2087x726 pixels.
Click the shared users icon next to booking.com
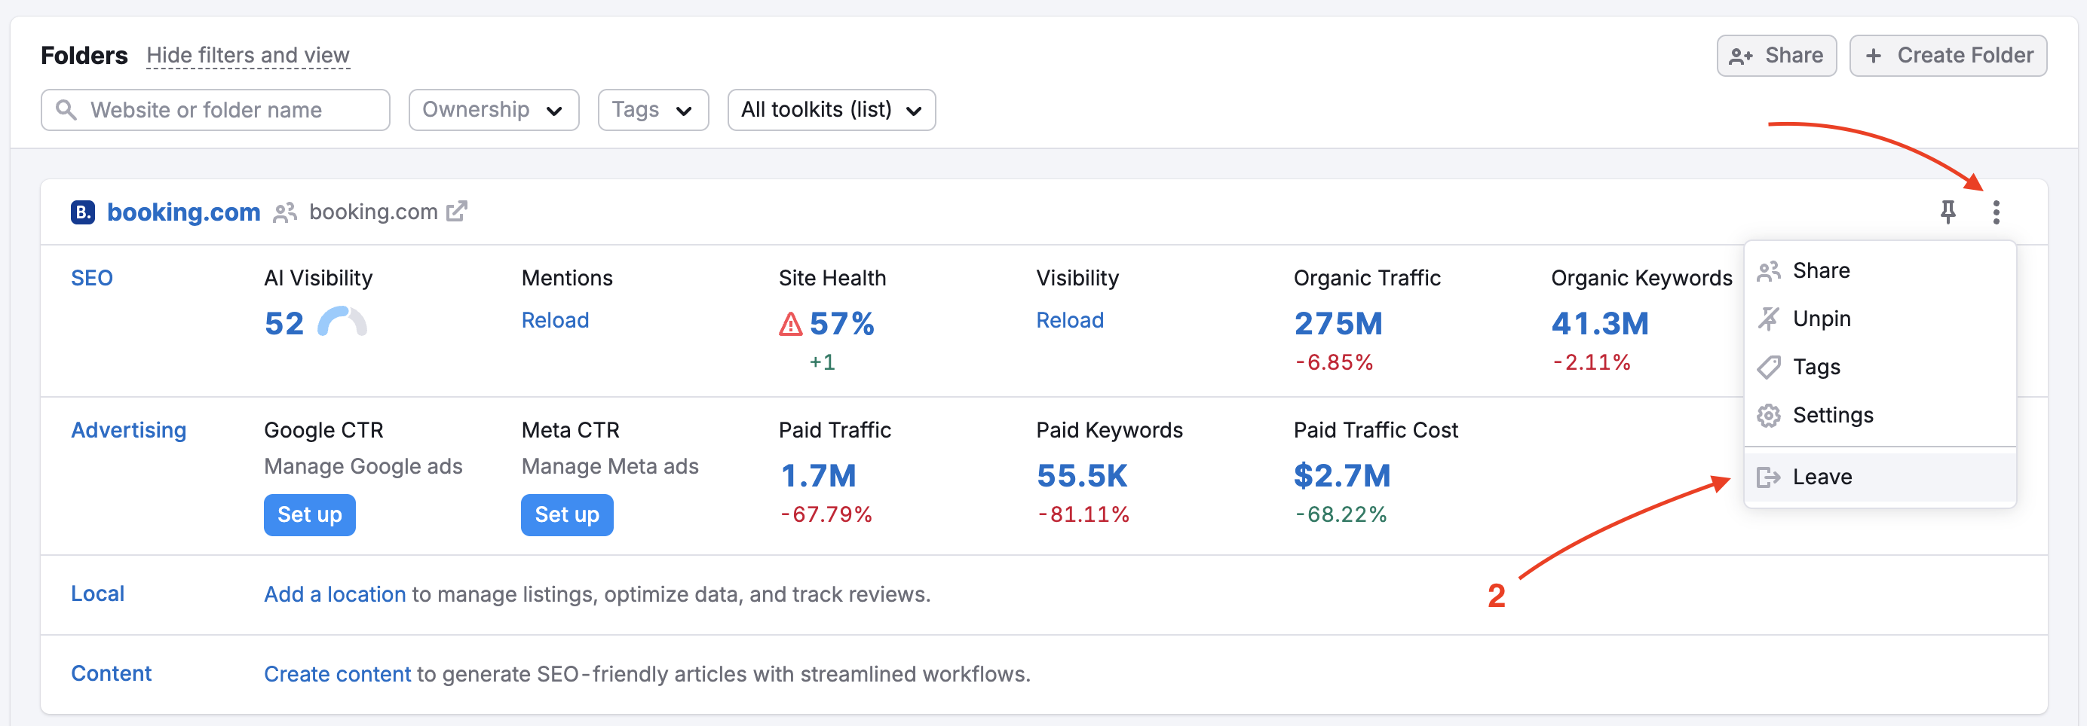click(x=284, y=212)
